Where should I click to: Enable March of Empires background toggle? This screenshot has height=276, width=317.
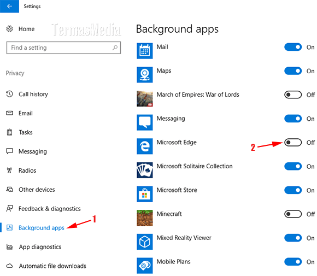tap(293, 95)
